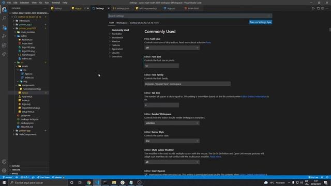The image size is (331, 186).
Task: Open manifest.json in the explorer
Action: (x=28, y=55)
